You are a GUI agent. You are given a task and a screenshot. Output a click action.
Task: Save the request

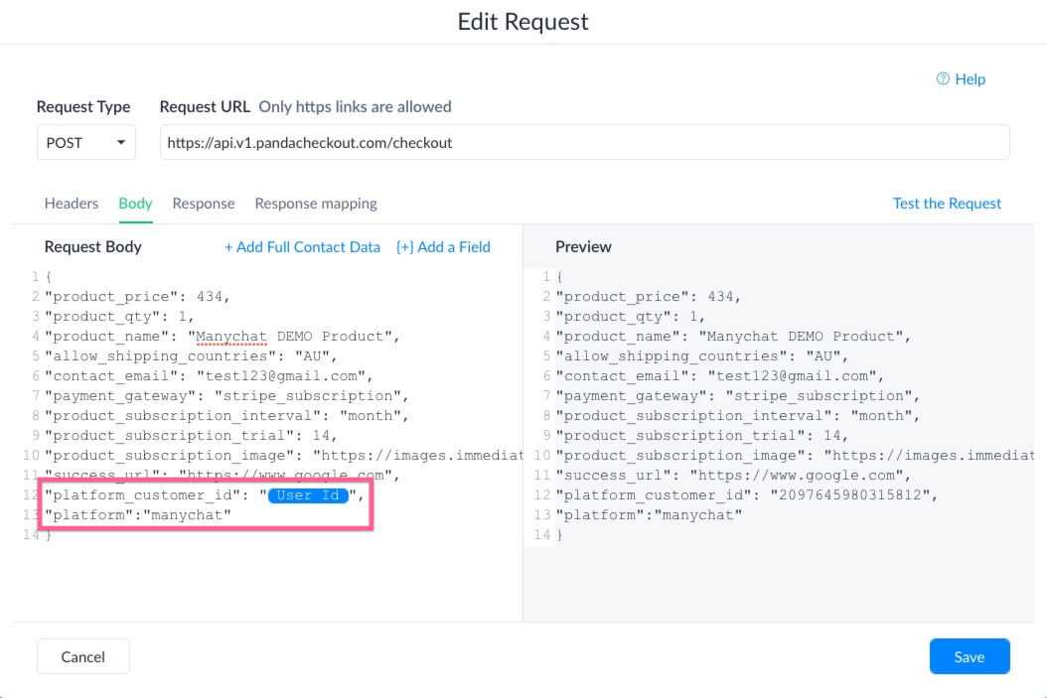[x=970, y=656]
